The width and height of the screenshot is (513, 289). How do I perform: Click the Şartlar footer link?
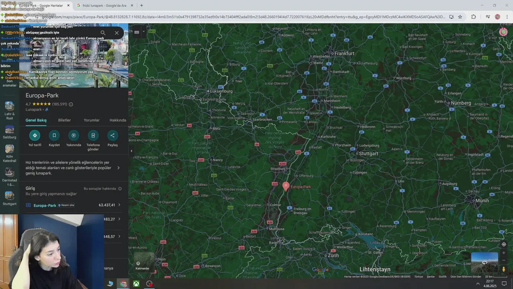point(431,277)
